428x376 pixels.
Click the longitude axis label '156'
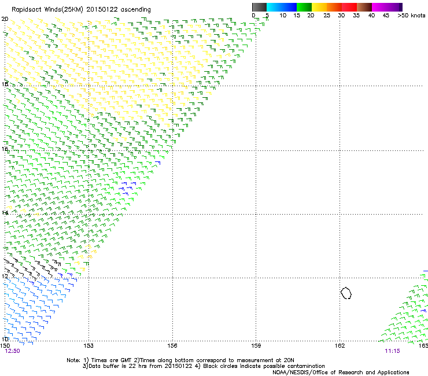pos(172,346)
